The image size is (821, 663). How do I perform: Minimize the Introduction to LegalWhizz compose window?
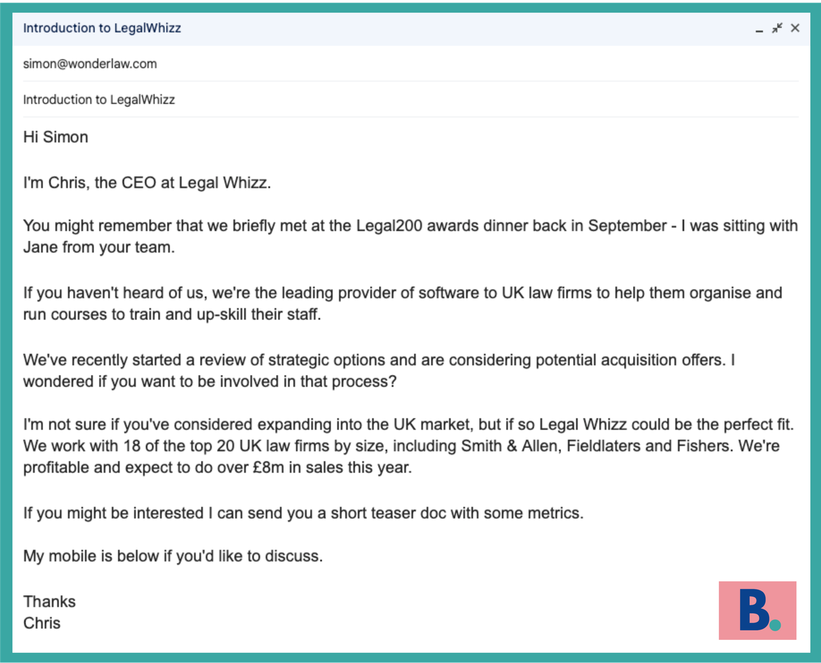click(759, 28)
